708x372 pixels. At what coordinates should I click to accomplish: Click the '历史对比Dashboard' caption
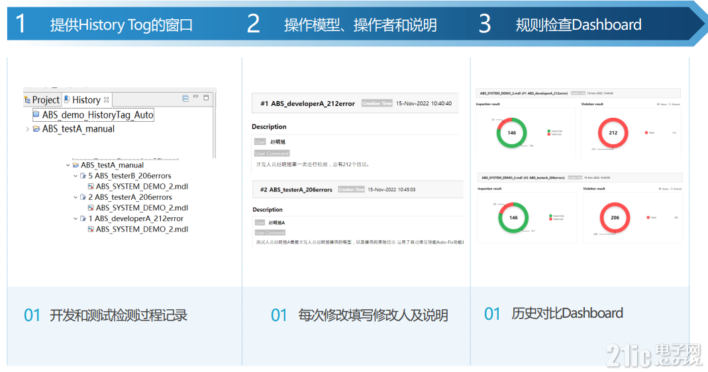567,313
